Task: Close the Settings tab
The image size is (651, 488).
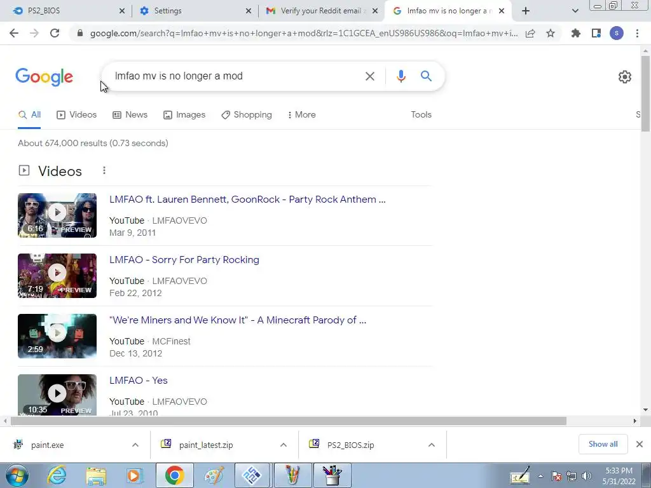Action: tap(249, 11)
